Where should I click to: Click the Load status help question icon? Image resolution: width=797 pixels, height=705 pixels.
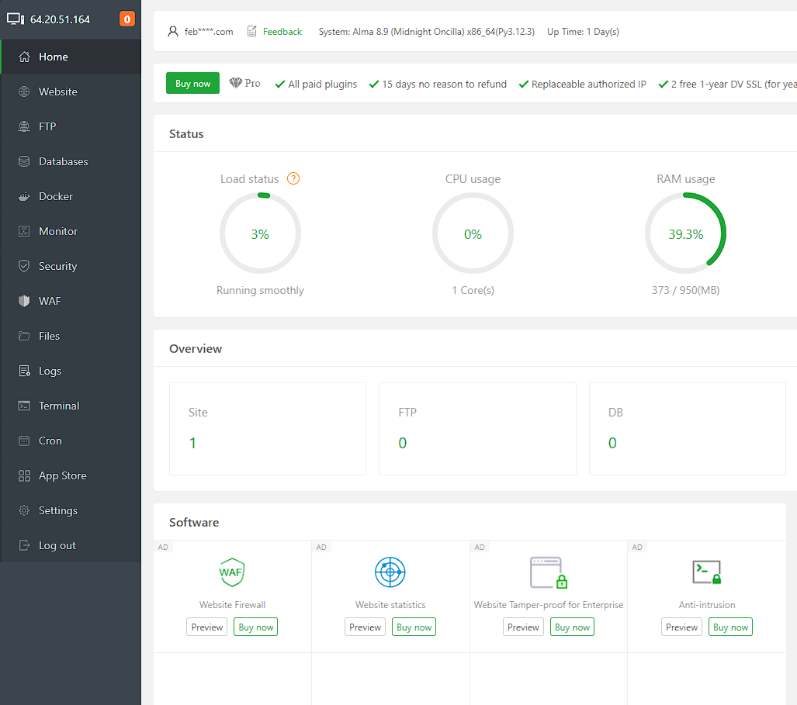tap(293, 179)
